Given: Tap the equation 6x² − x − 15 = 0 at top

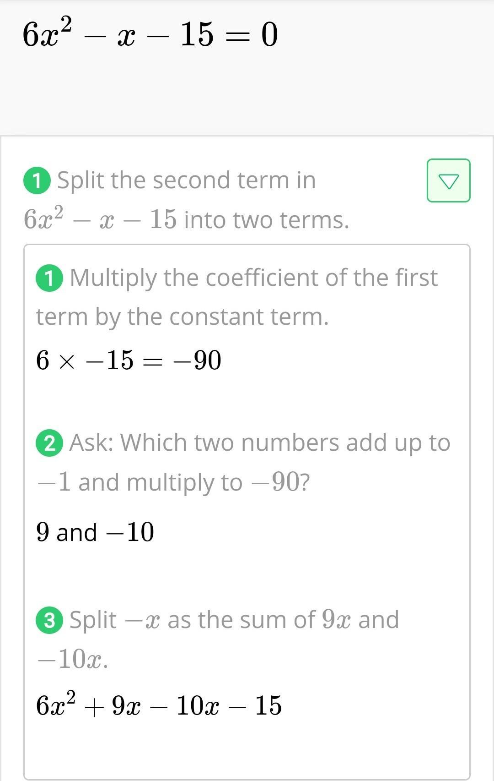Looking at the screenshot, I should point(150,34).
